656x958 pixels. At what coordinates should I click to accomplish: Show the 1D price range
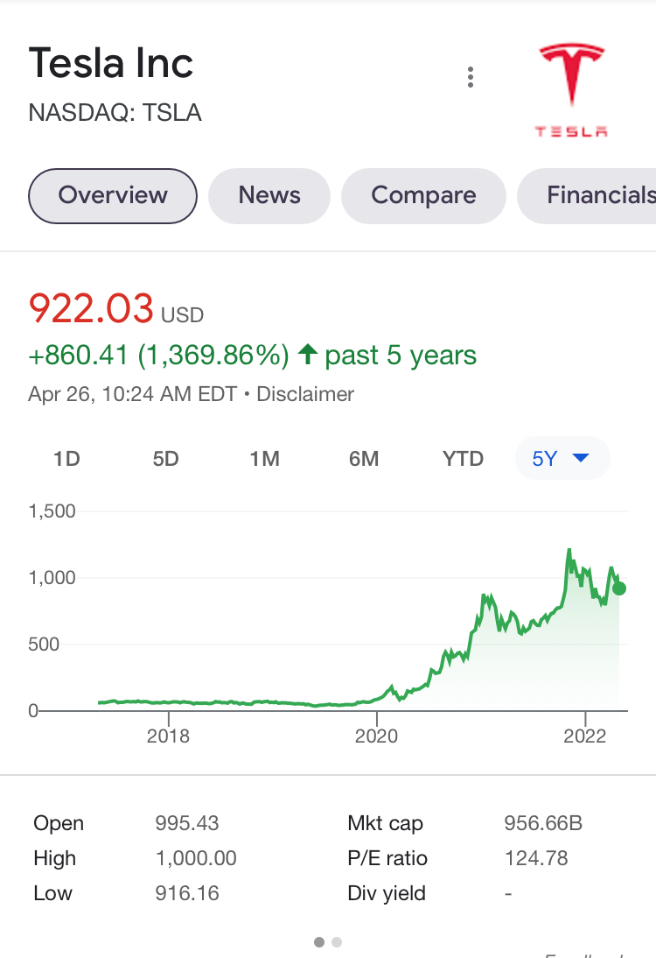click(x=66, y=458)
